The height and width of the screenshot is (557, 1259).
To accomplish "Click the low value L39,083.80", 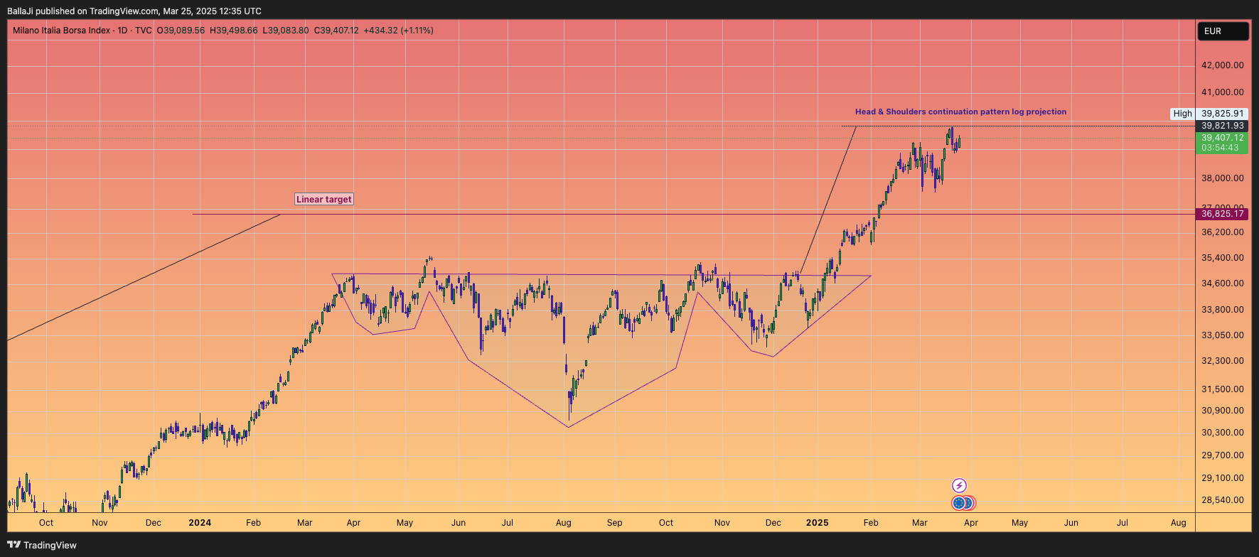I will coord(286,31).
